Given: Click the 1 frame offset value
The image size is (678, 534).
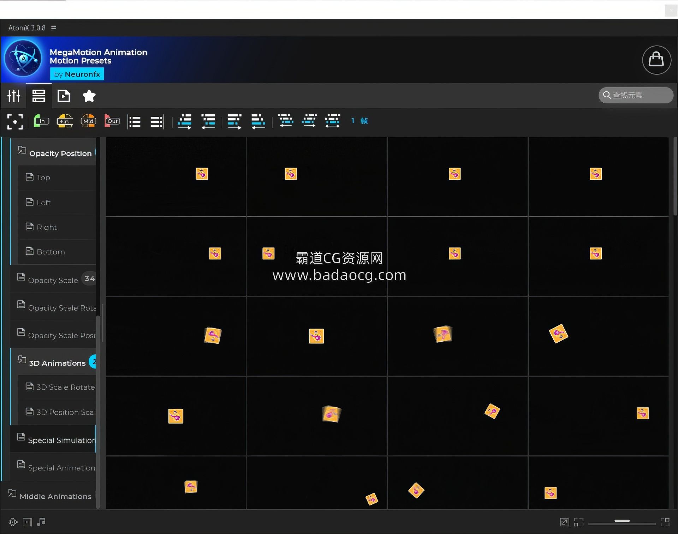Looking at the screenshot, I should (x=359, y=121).
